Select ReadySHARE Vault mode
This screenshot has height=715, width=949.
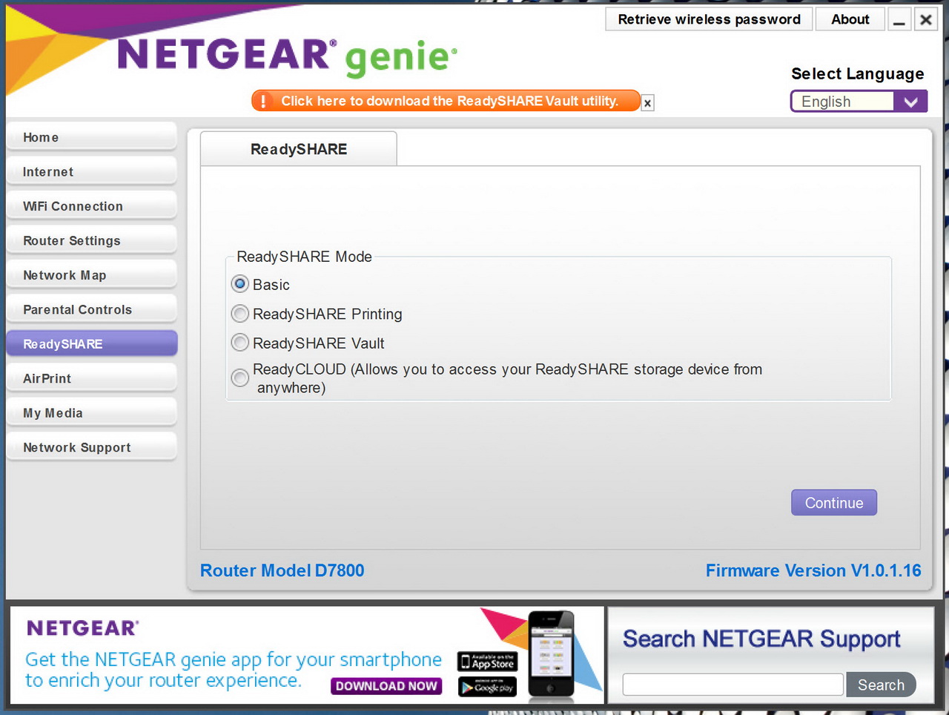(x=240, y=343)
